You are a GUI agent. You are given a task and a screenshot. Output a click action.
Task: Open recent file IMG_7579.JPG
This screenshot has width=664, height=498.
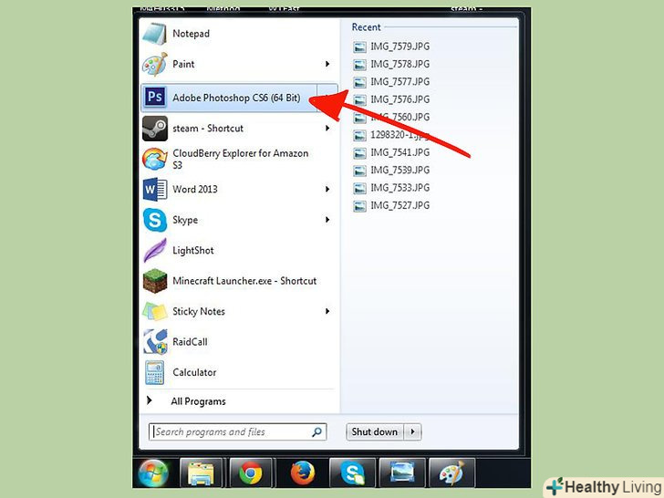coord(391,47)
